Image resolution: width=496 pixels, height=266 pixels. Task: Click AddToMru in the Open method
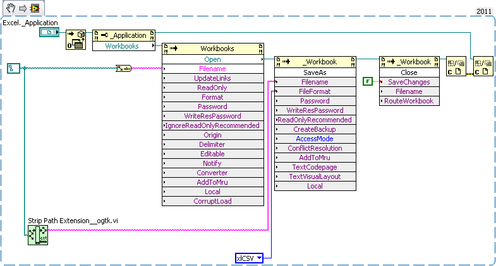point(213,182)
